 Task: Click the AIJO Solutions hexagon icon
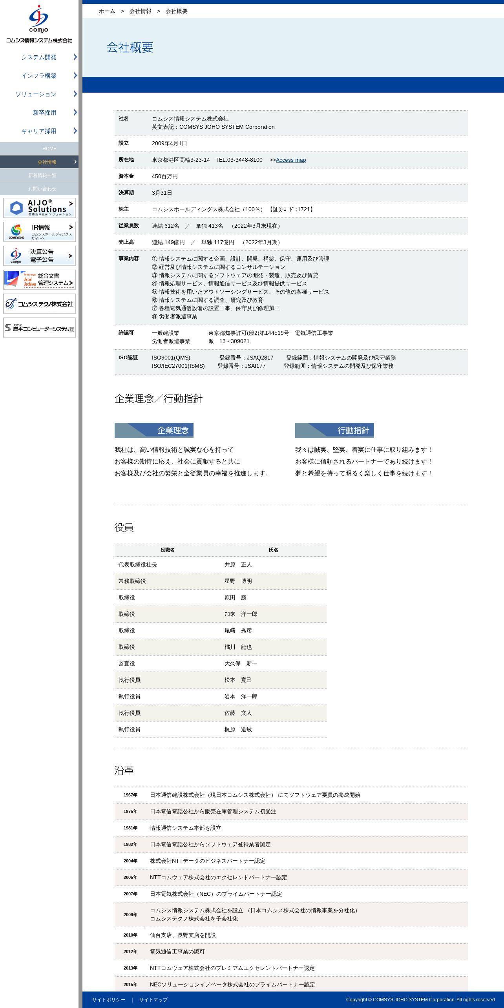coord(16,208)
